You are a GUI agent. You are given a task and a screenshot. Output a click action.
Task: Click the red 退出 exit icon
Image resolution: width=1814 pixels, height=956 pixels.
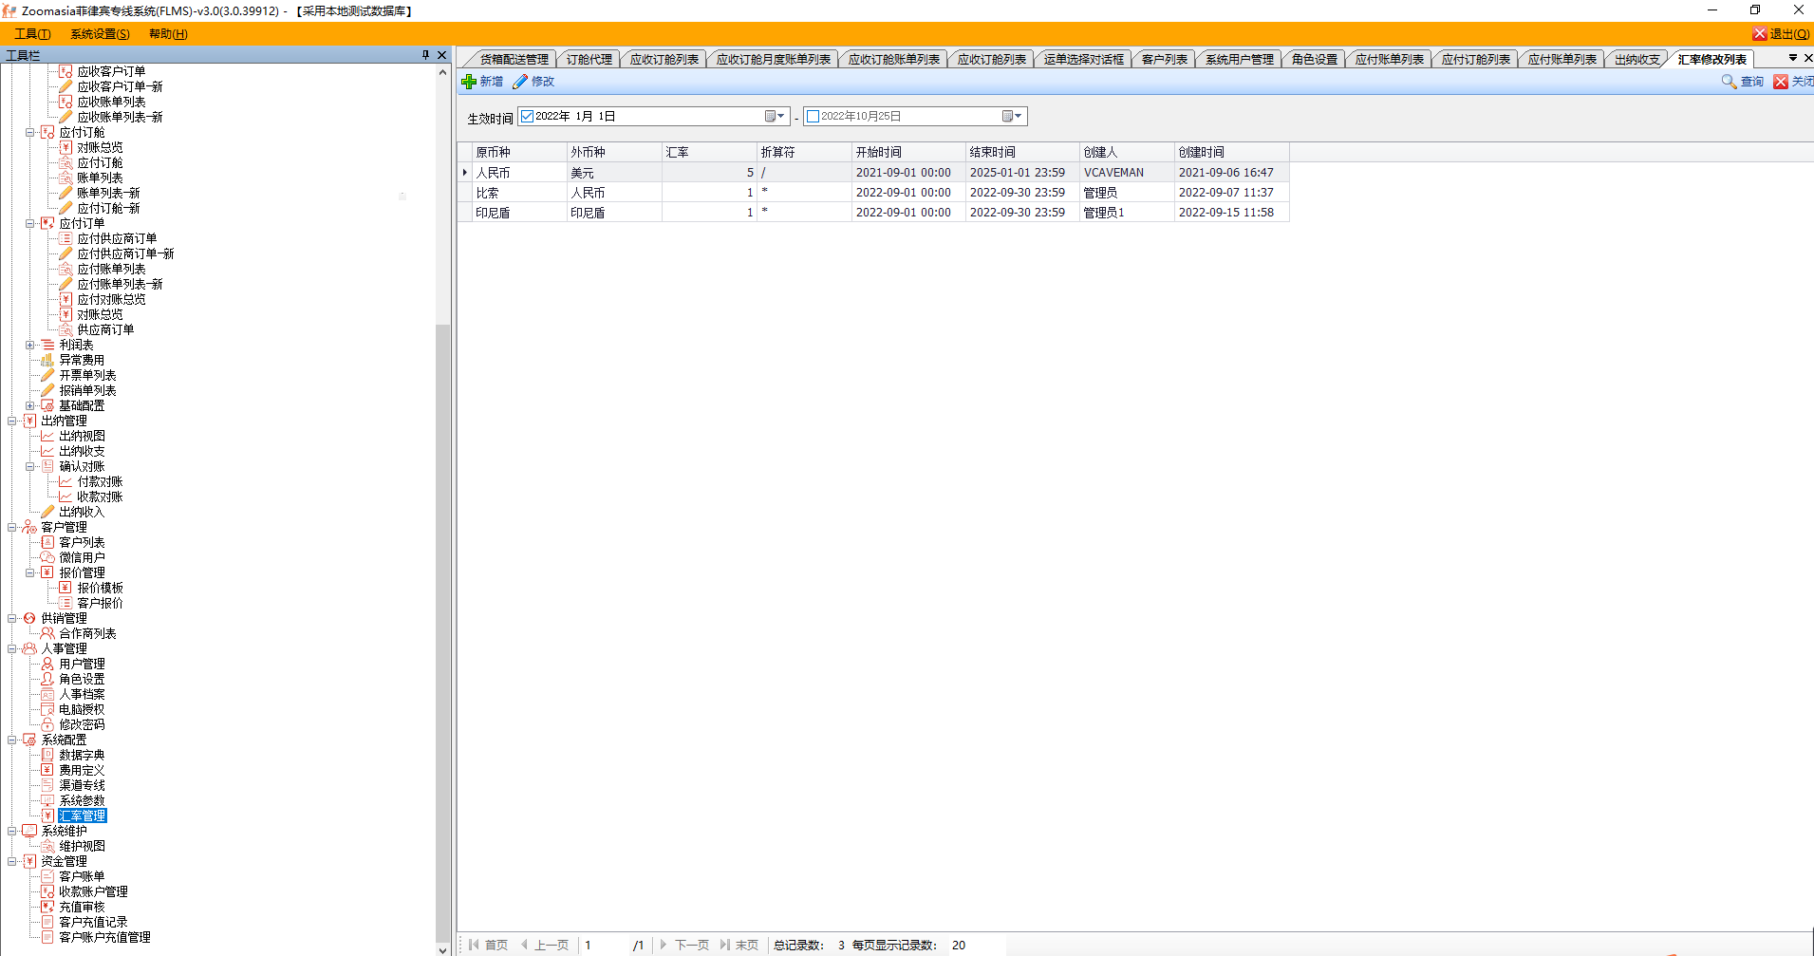(1759, 34)
